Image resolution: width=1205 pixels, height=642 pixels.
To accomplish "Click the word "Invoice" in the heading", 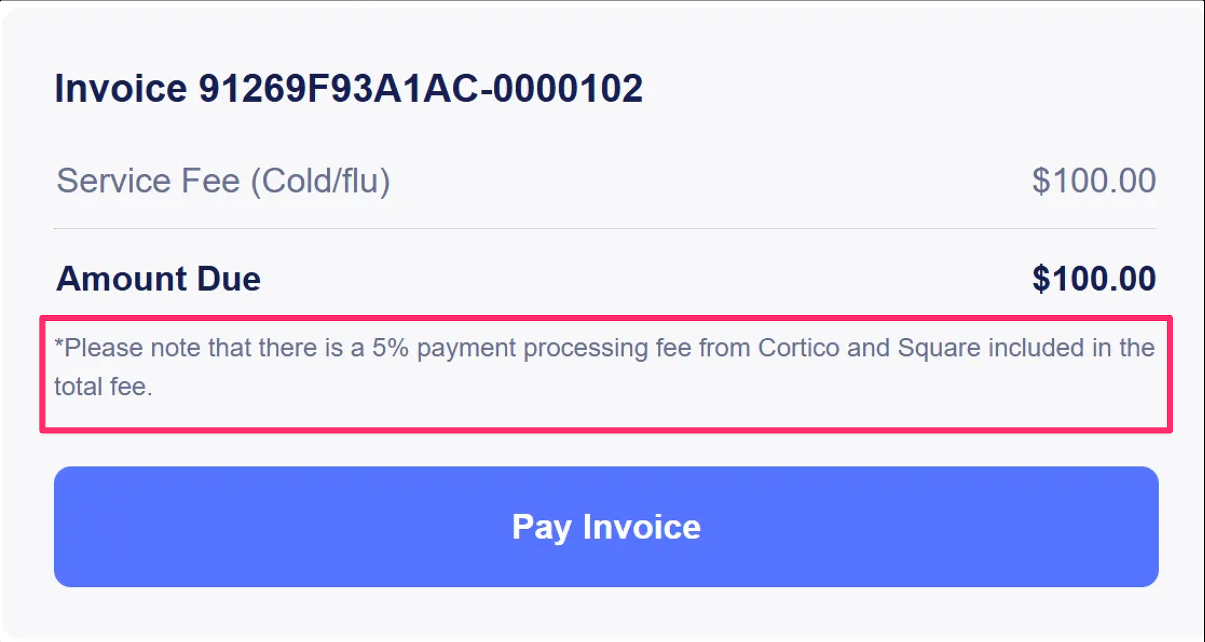I will click(121, 88).
